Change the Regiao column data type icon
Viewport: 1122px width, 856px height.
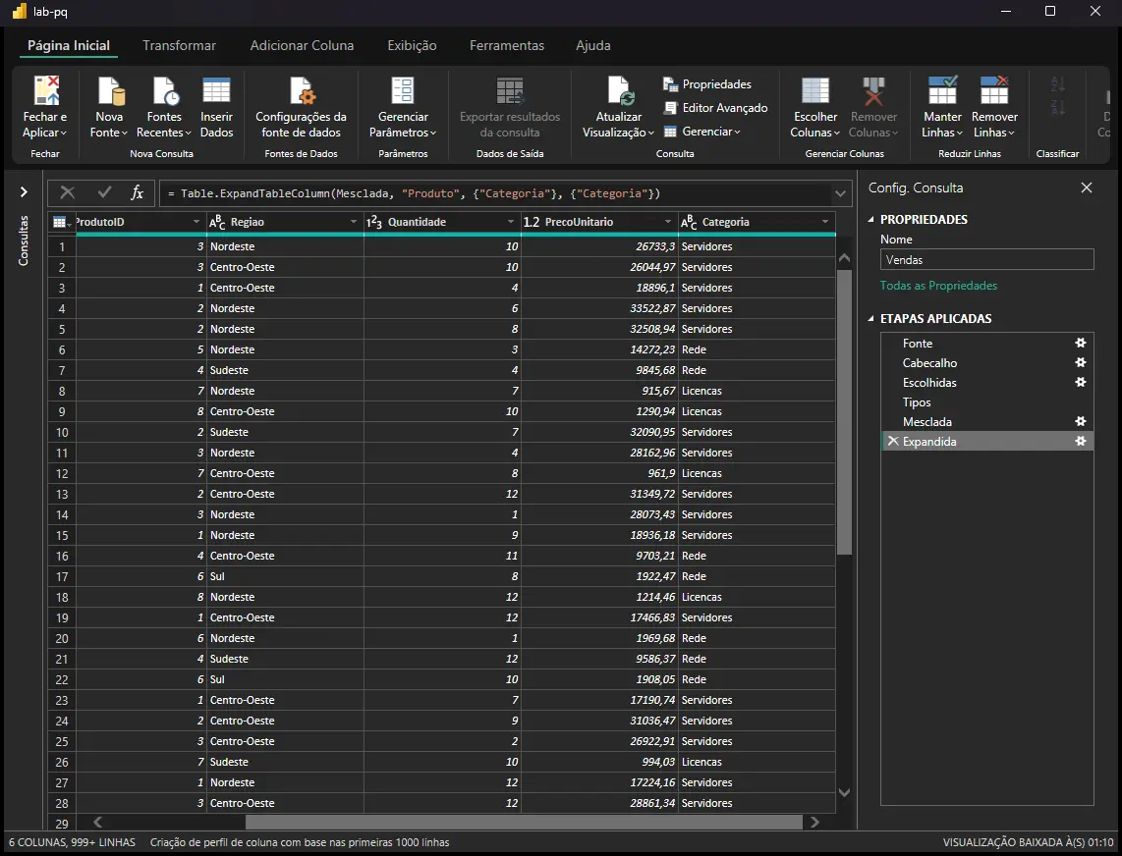[217, 223]
